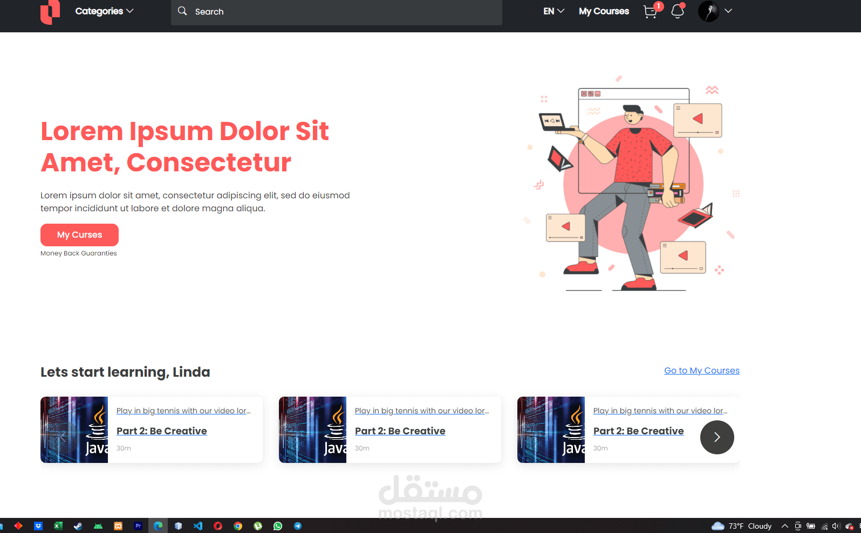
Task: Click the My Curses red button
Action: [x=79, y=235]
